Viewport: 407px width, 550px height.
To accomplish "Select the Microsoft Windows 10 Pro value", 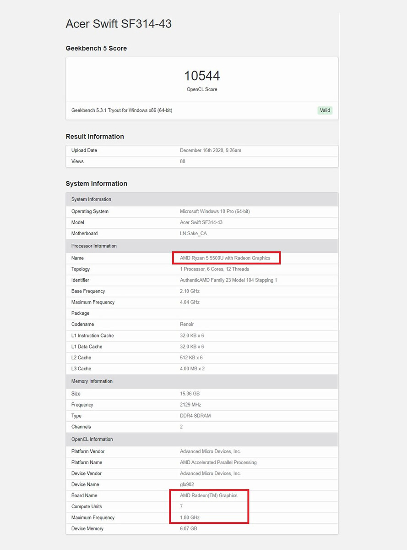I will [215, 211].
